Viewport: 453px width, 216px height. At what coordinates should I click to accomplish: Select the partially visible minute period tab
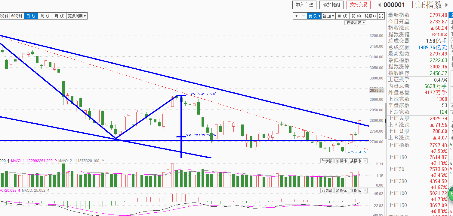point(5,16)
